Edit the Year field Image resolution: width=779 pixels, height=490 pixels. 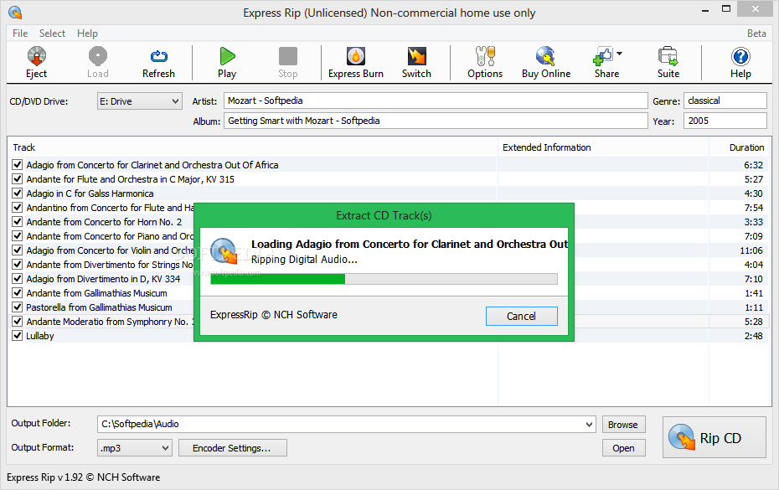click(x=725, y=121)
